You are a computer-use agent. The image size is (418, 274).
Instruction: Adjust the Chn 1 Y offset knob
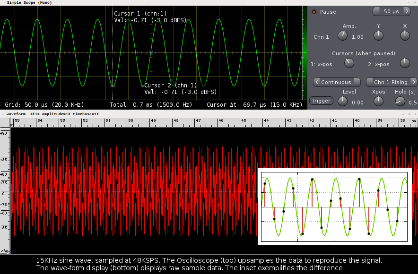click(x=378, y=35)
